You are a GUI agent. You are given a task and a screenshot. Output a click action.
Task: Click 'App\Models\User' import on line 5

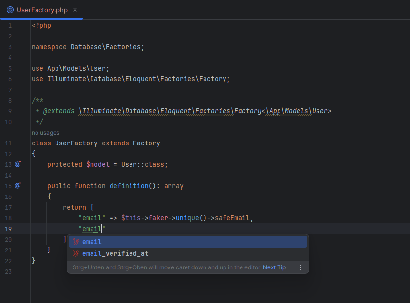coord(76,69)
